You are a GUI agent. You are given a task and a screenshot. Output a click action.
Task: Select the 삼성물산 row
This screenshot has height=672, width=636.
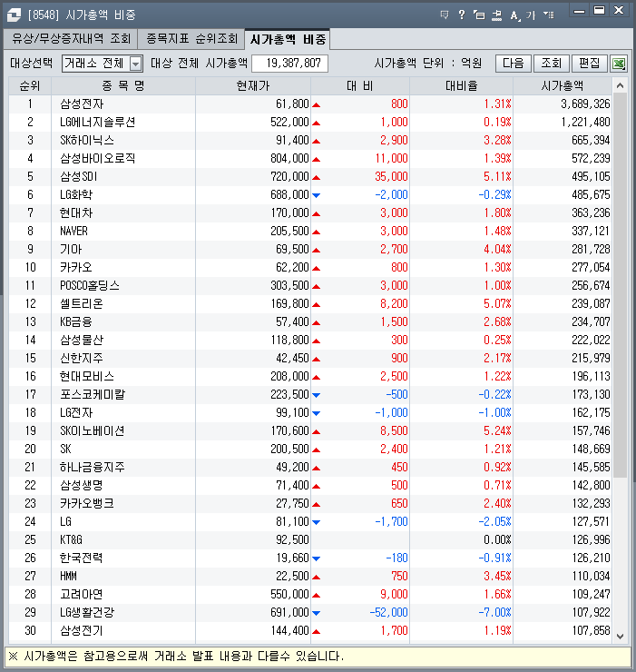(x=310, y=341)
